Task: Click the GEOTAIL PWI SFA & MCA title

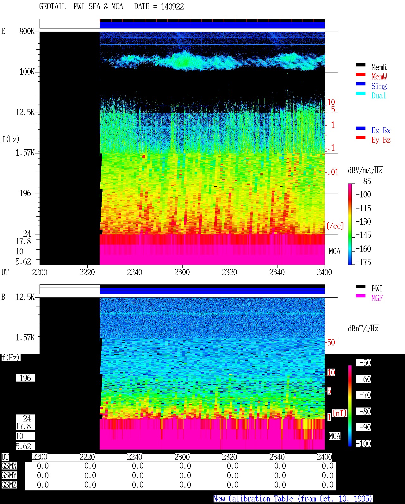Action: point(81,7)
